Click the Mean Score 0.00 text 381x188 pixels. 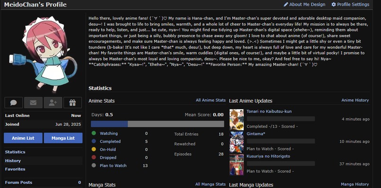204,115
